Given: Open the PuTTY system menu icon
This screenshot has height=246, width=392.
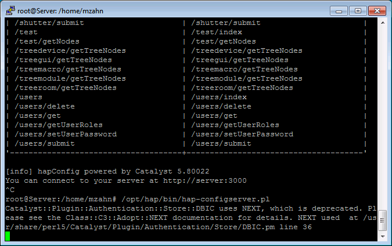Looking at the screenshot, I should [10, 11].
